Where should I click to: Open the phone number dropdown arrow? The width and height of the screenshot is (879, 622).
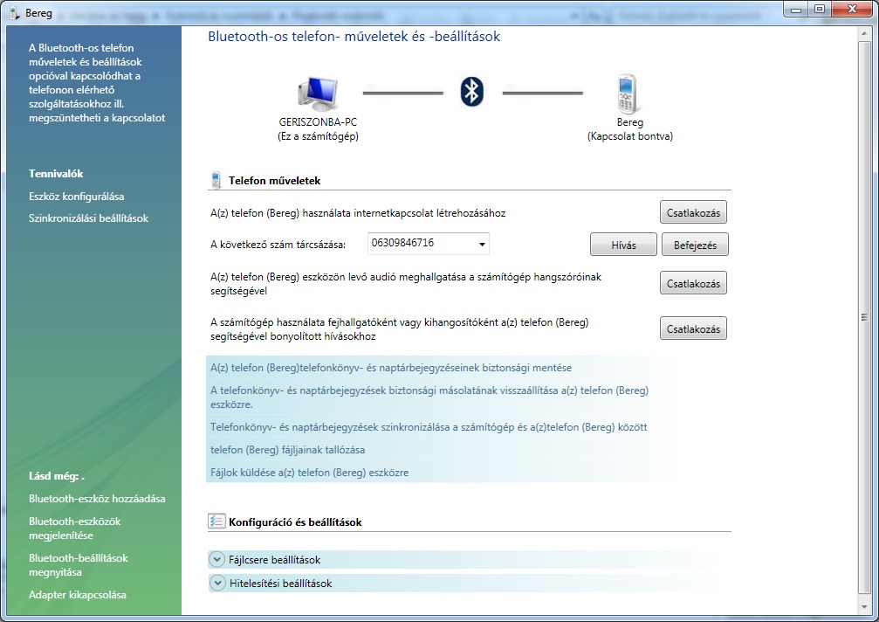(482, 244)
